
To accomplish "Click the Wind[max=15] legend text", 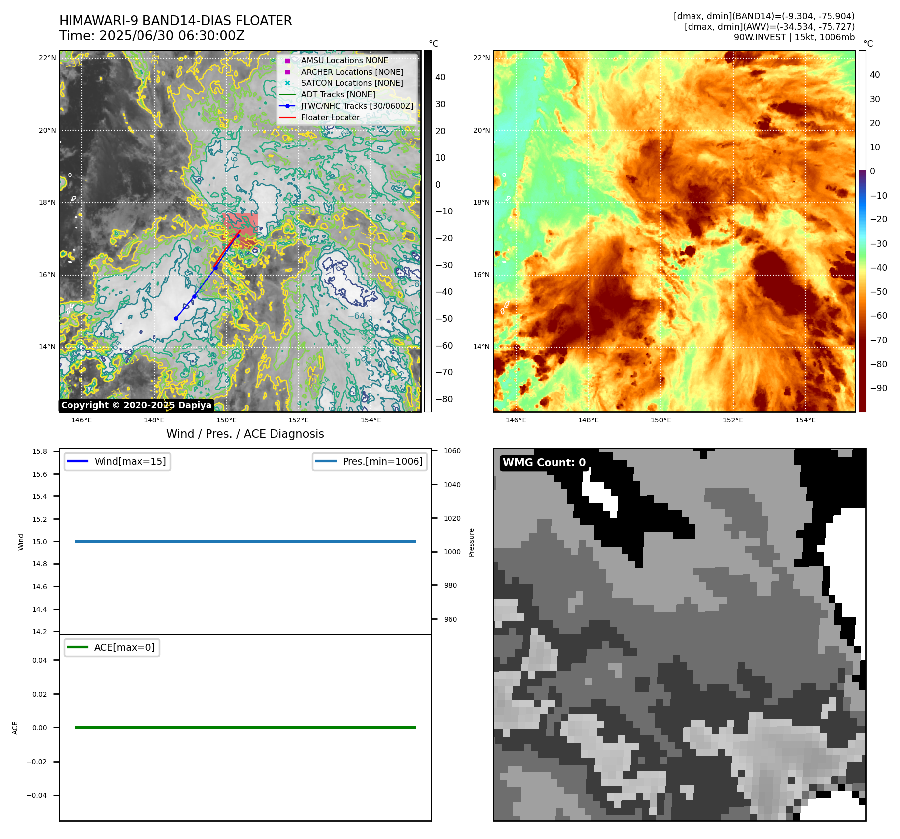I will [131, 461].
